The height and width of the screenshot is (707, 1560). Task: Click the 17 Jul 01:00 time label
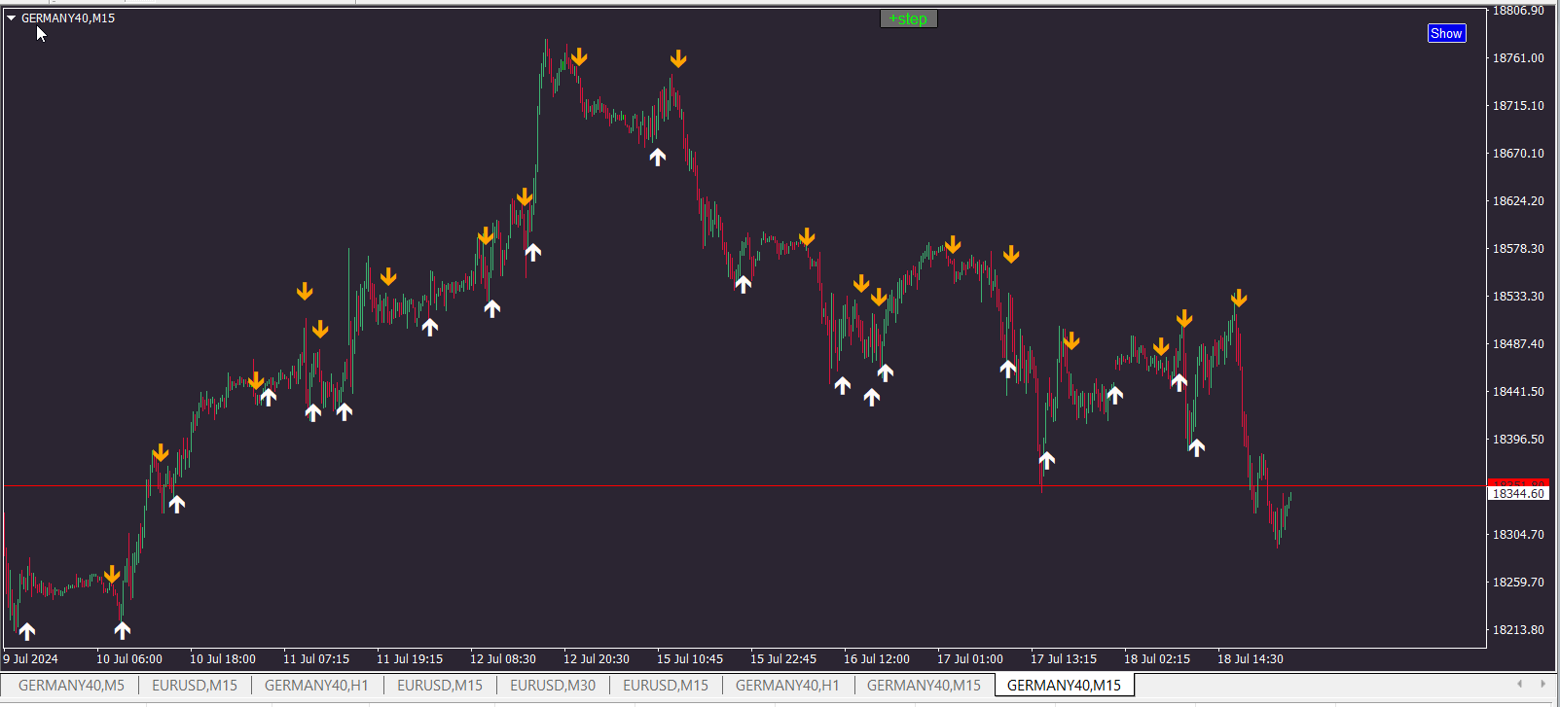pyautogui.click(x=970, y=659)
